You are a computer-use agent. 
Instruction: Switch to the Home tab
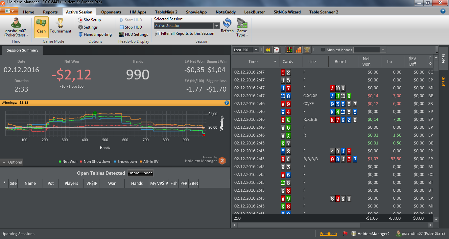tap(29, 12)
